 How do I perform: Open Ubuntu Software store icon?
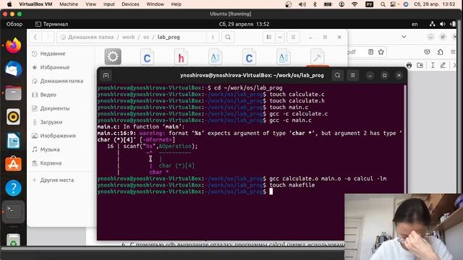coord(13,164)
